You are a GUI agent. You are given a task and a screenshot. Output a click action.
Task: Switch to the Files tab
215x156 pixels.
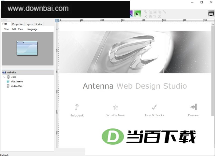5,24
